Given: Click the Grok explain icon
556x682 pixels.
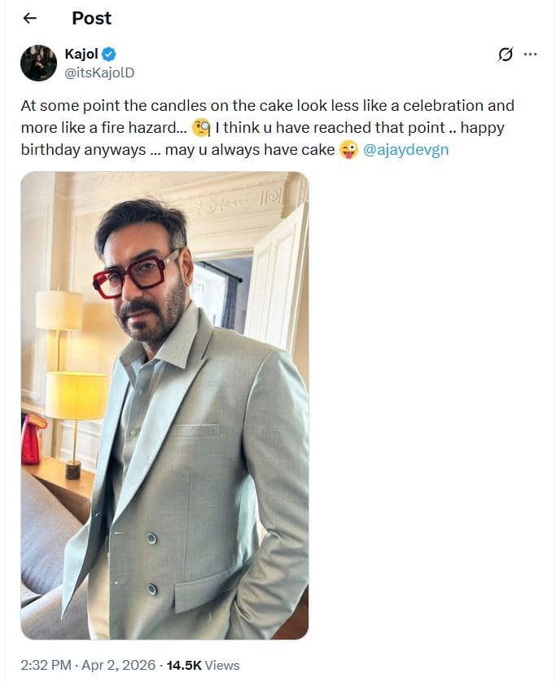Looking at the screenshot, I should (x=505, y=55).
